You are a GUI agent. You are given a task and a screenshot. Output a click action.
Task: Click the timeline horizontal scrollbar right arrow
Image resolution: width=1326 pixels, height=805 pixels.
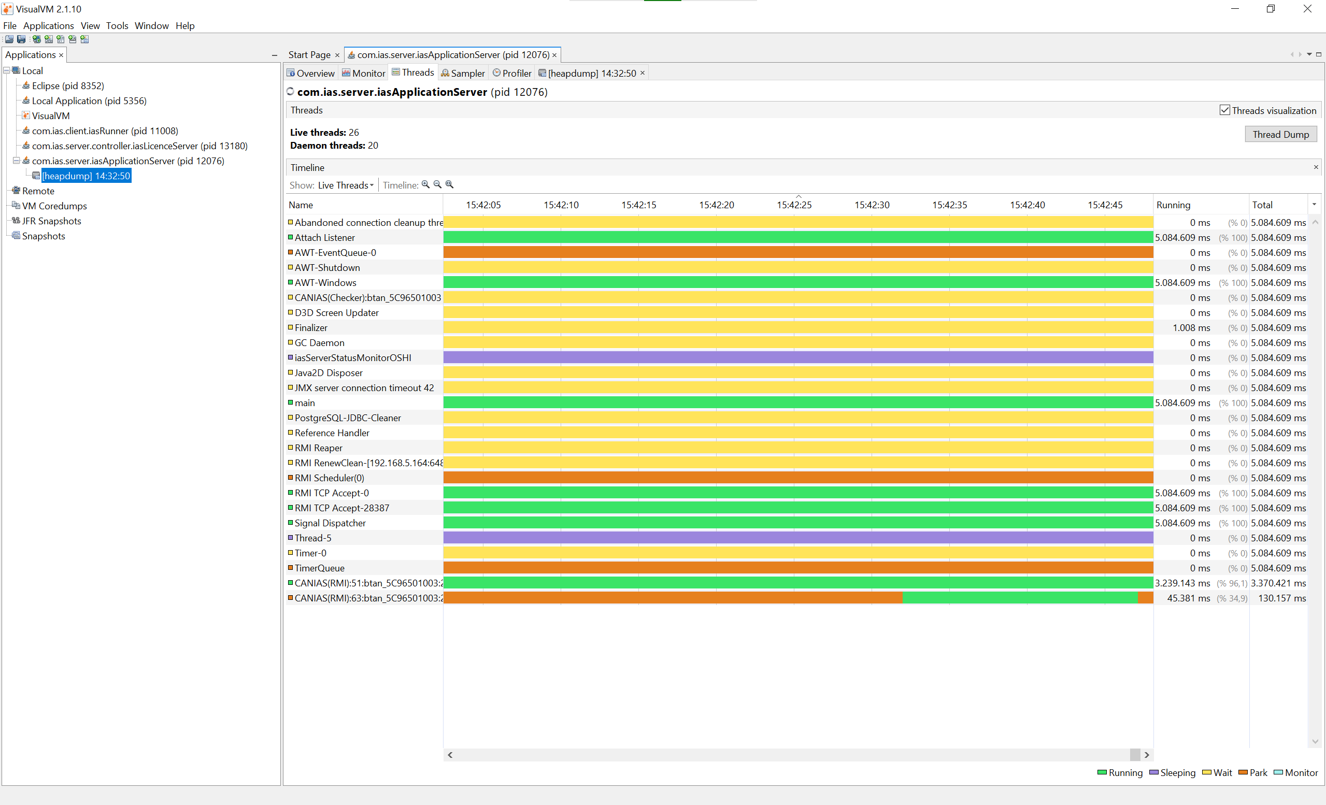point(1147,755)
